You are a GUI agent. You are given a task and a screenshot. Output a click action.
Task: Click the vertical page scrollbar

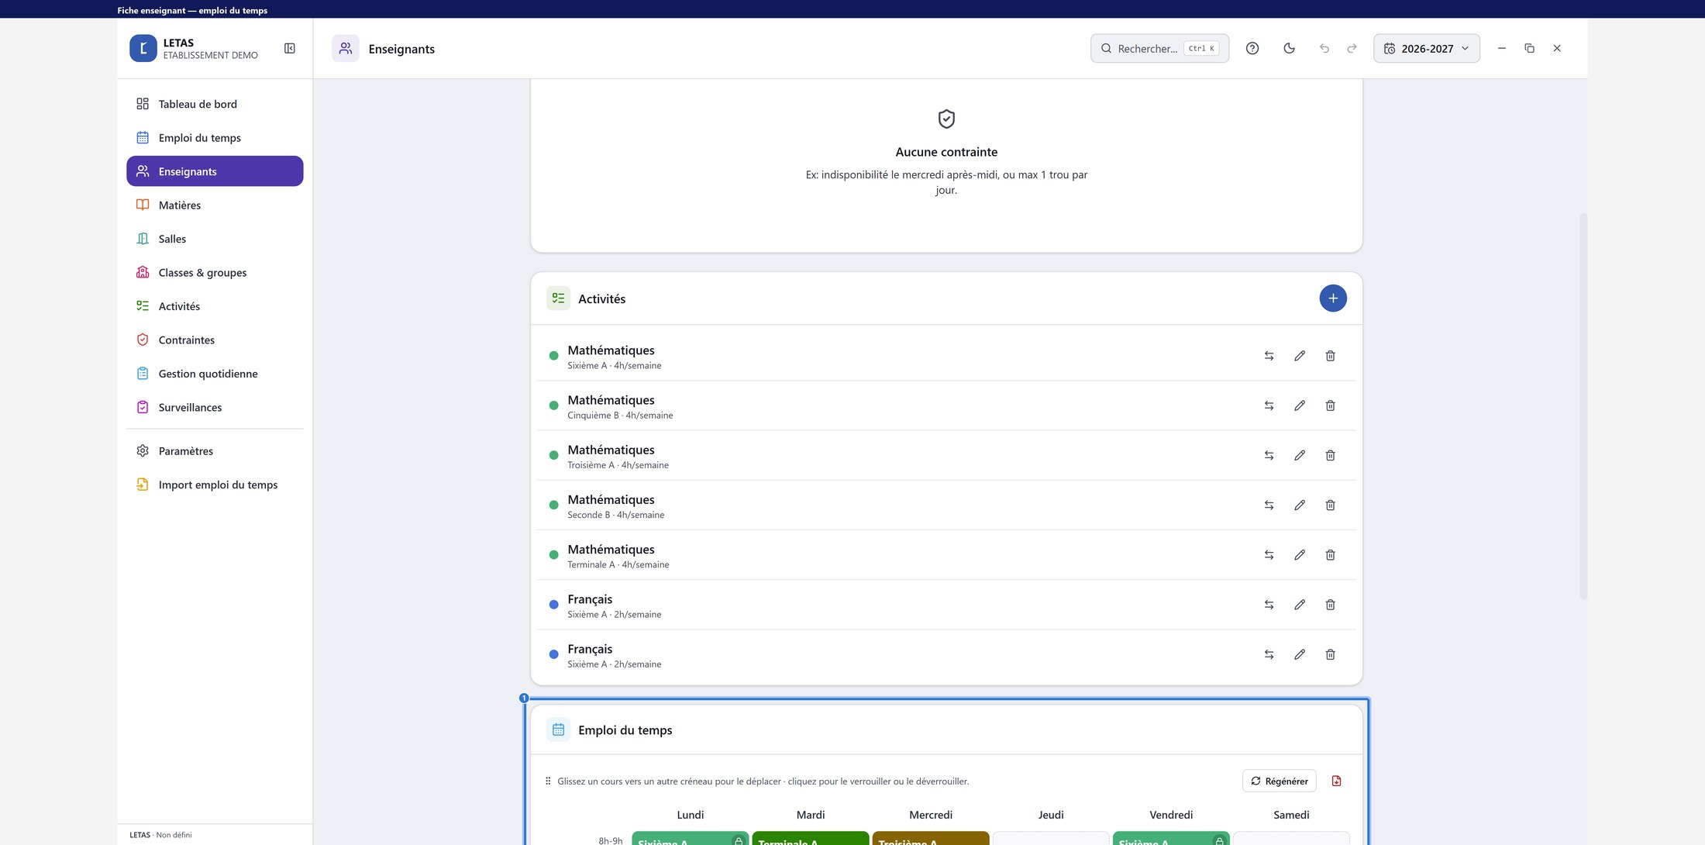(1583, 405)
